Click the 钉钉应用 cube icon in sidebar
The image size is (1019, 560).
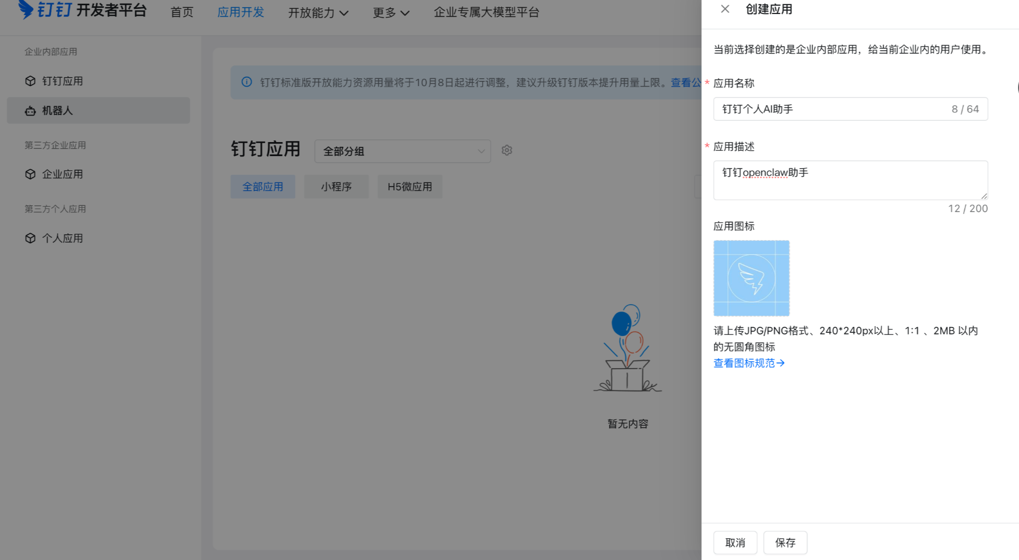tap(31, 81)
